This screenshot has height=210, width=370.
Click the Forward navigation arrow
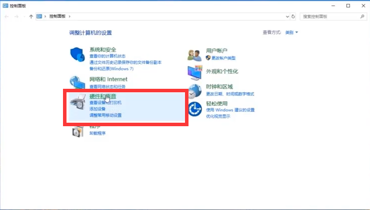click(x=16, y=16)
